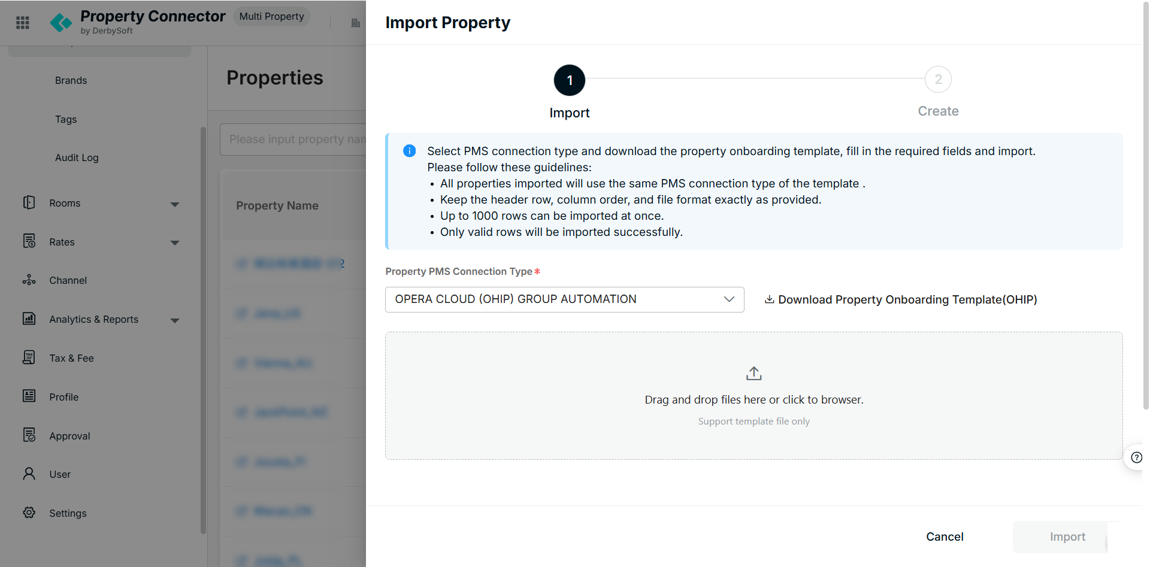Click step 2 Create circle
1150x567 pixels.
(938, 79)
